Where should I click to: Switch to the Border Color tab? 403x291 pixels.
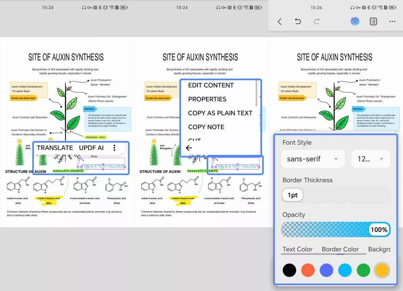click(340, 249)
